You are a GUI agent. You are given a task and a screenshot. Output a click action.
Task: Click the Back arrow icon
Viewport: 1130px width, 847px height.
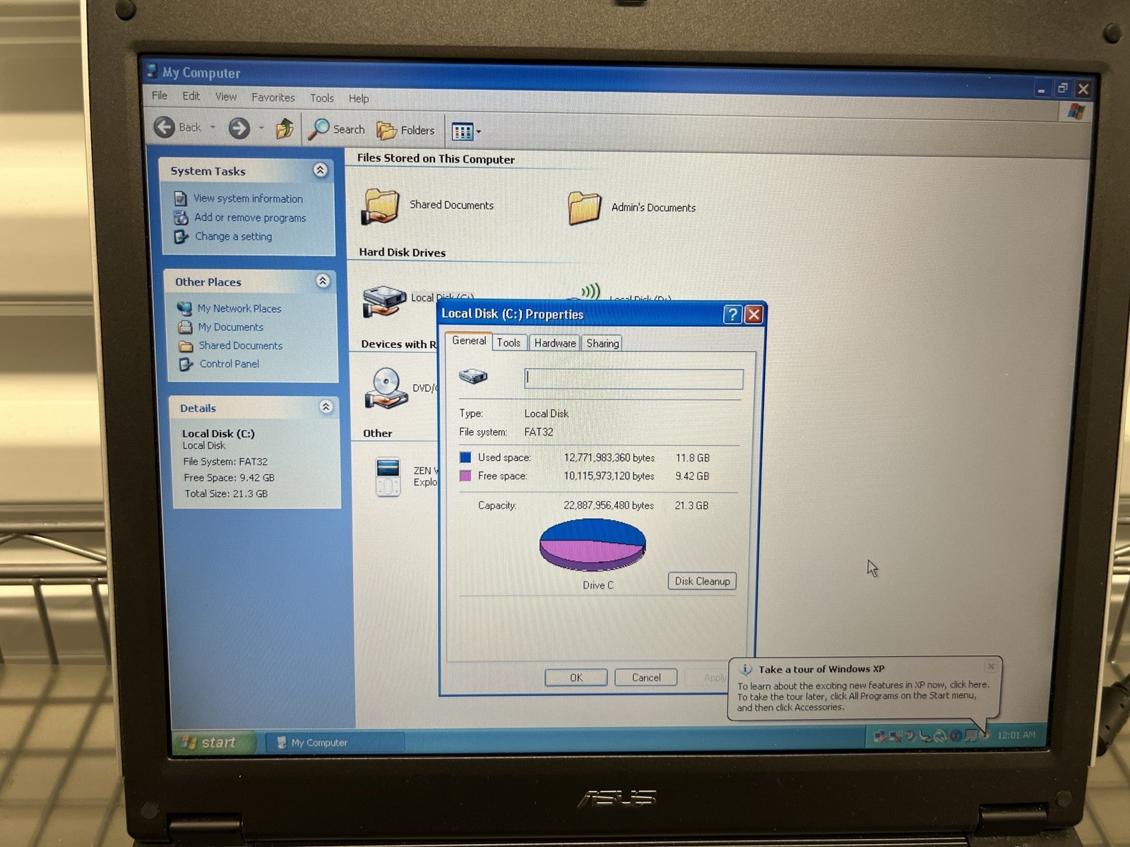click(x=165, y=127)
